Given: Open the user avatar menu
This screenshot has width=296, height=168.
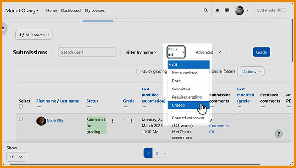Looking at the screenshot, I should click(241, 10).
